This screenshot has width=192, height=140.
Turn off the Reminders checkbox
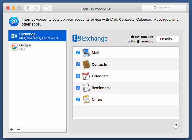click(78, 88)
